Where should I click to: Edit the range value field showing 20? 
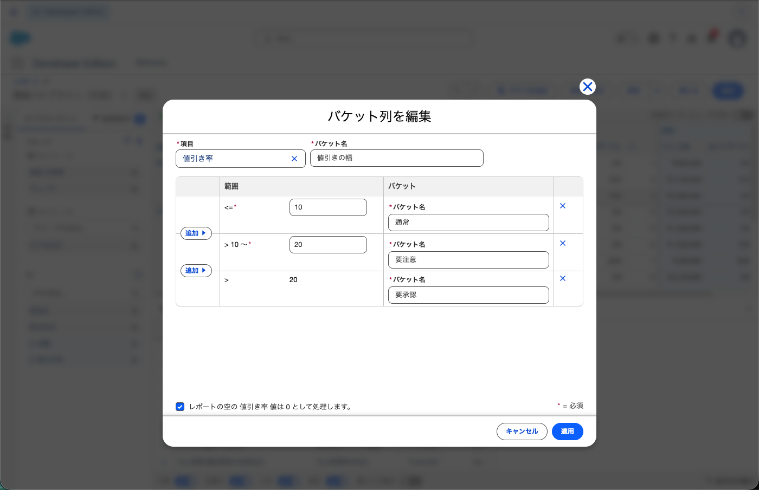pyautogui.click(x=328, y=245)
